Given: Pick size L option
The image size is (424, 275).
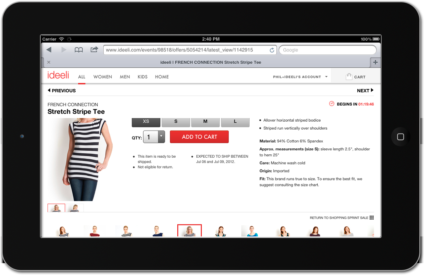Looking at the screenshot, I should pos(235,122).
